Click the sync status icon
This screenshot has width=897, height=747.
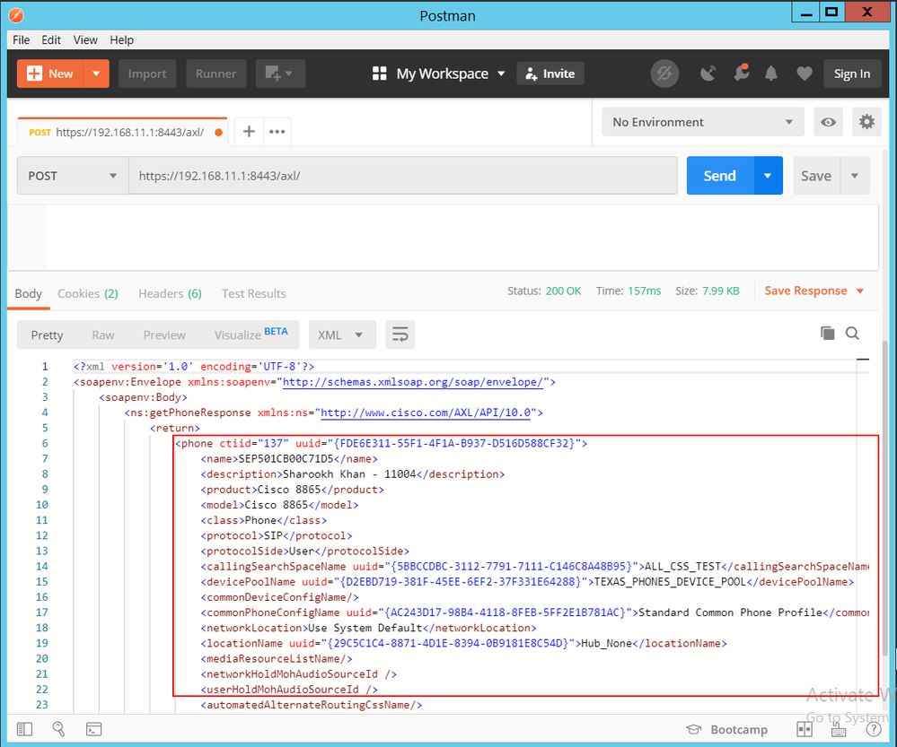(x=664, y=74)
